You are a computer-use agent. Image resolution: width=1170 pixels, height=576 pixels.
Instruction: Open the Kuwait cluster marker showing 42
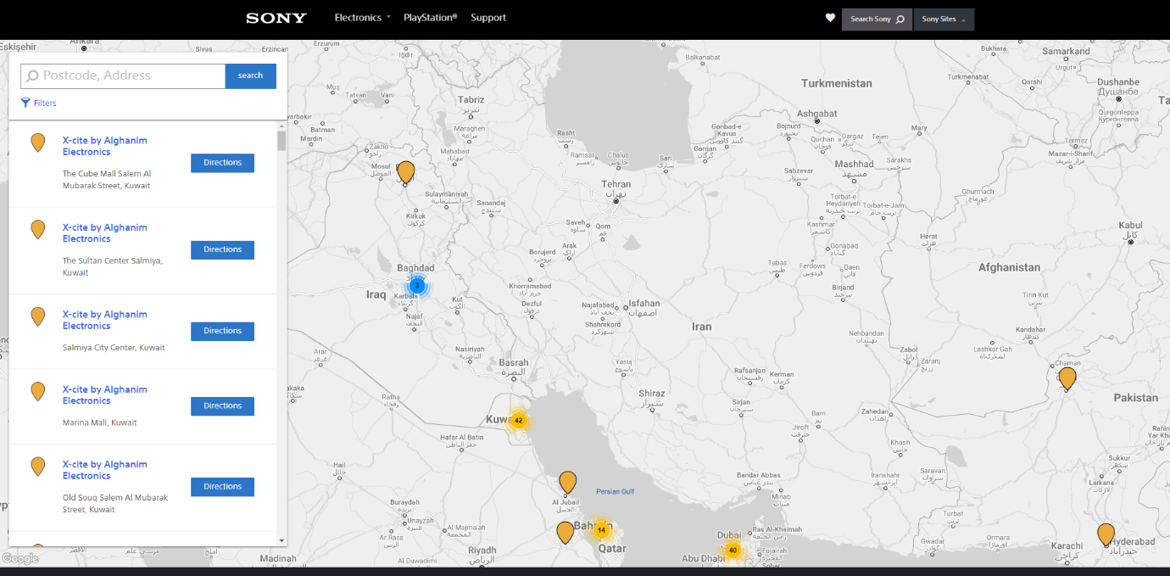click(x=518, y=420)
